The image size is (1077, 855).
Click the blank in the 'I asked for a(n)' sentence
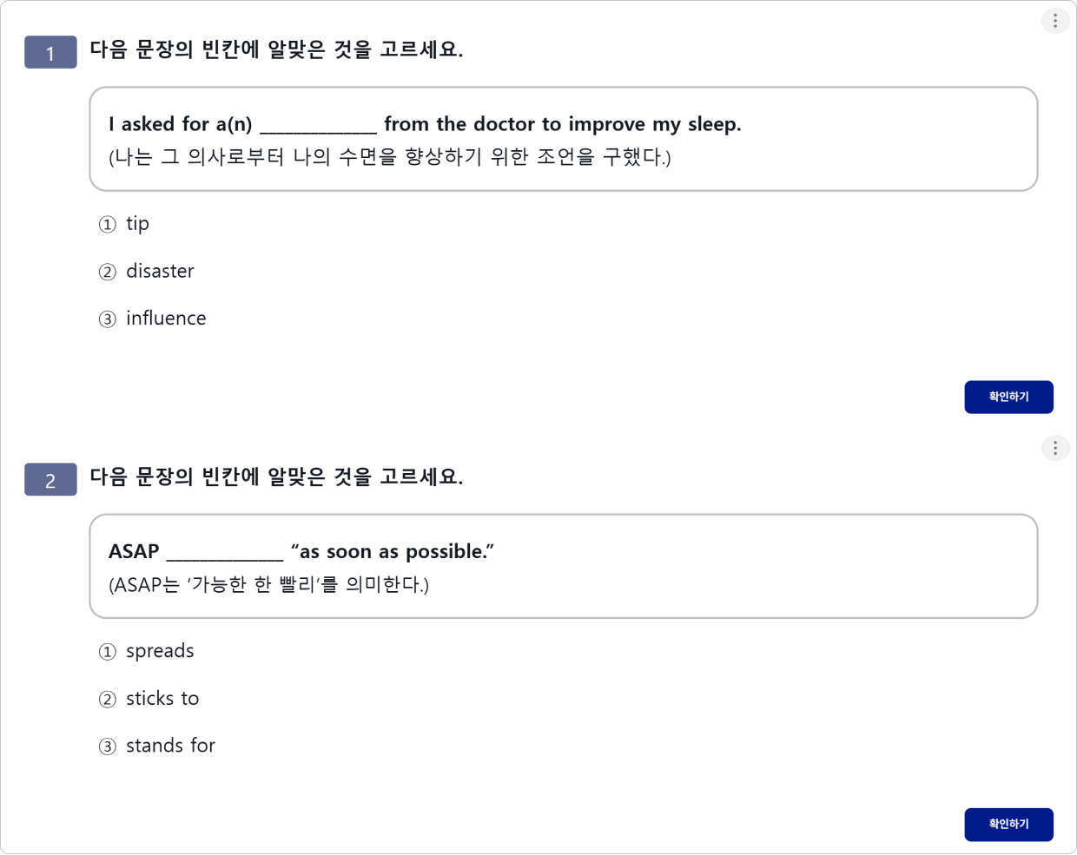tap(318, 126)
